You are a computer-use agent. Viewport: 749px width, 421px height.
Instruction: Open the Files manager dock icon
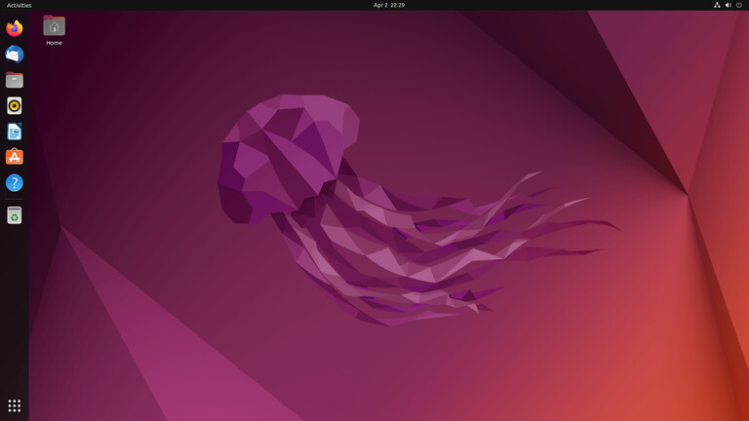(x=15, y=80)
